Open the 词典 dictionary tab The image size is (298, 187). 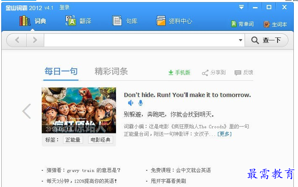tap(33, 21)
